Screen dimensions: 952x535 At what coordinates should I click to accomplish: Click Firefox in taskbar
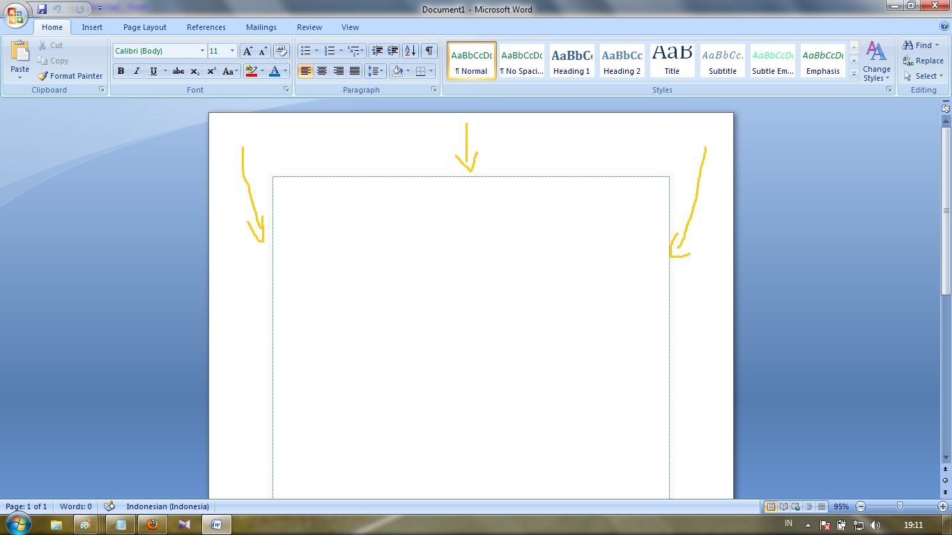[x=153, y=525]
